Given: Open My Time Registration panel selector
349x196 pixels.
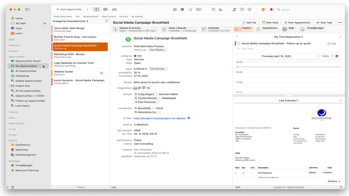Looking at the screenshot, I should tap(288, 37).
